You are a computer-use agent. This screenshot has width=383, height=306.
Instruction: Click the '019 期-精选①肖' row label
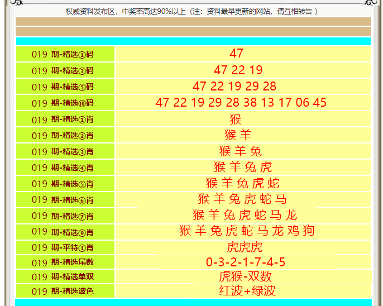63,119
